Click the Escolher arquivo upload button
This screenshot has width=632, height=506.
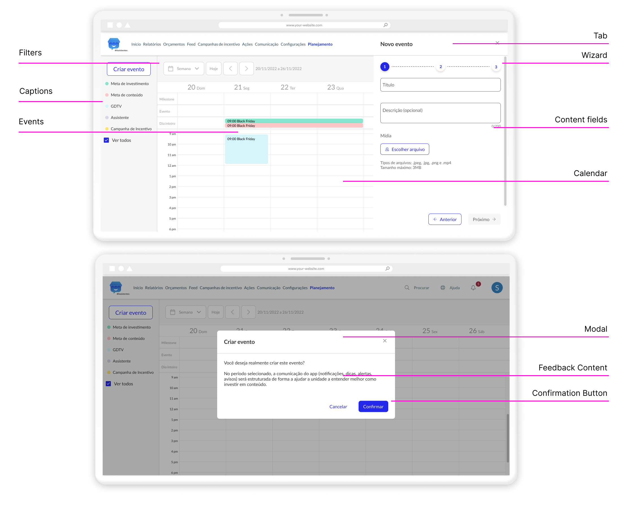point(405,149)
